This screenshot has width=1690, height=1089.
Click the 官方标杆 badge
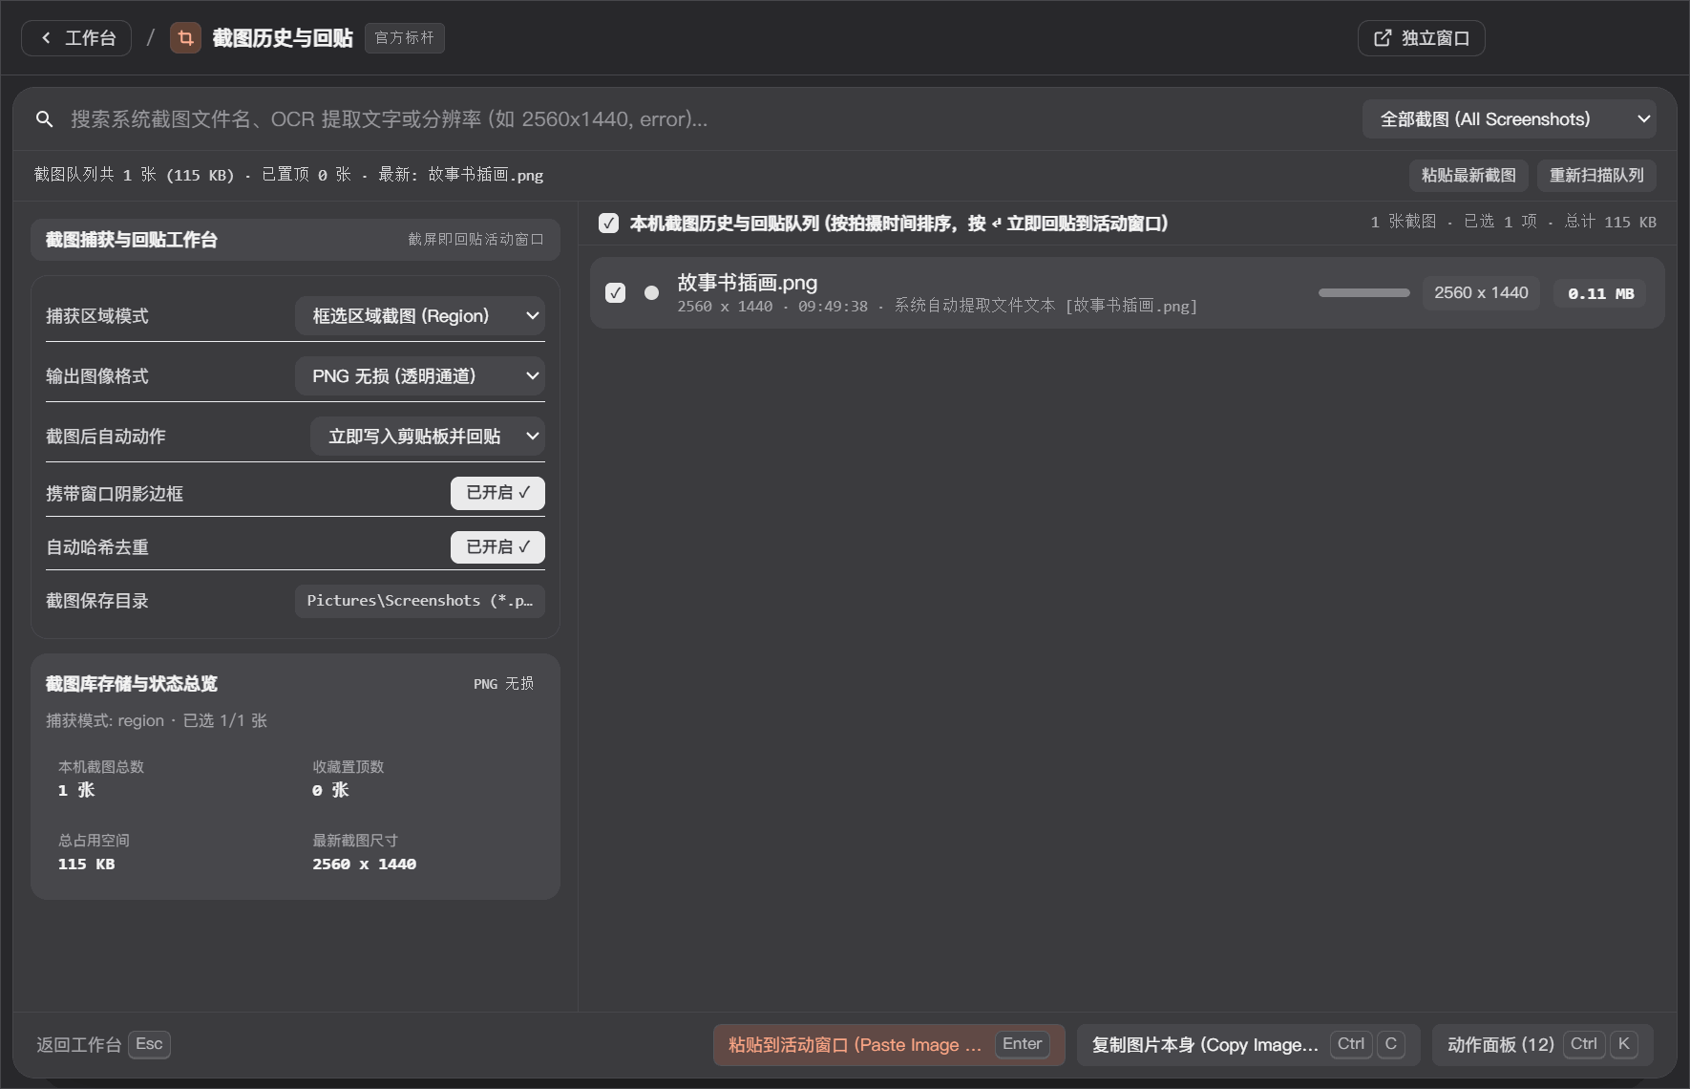pos(404,38)
